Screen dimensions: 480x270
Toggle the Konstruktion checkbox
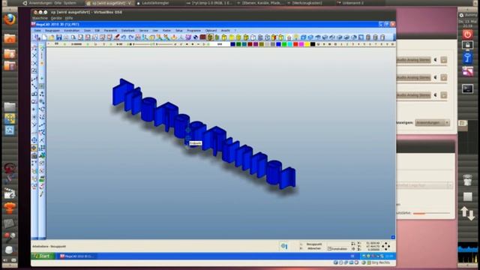click(x=330, y=249)
